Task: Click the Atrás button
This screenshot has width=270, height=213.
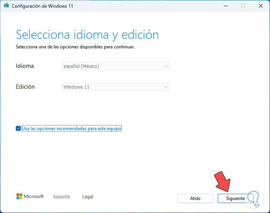Action: [x=195, y=198]
